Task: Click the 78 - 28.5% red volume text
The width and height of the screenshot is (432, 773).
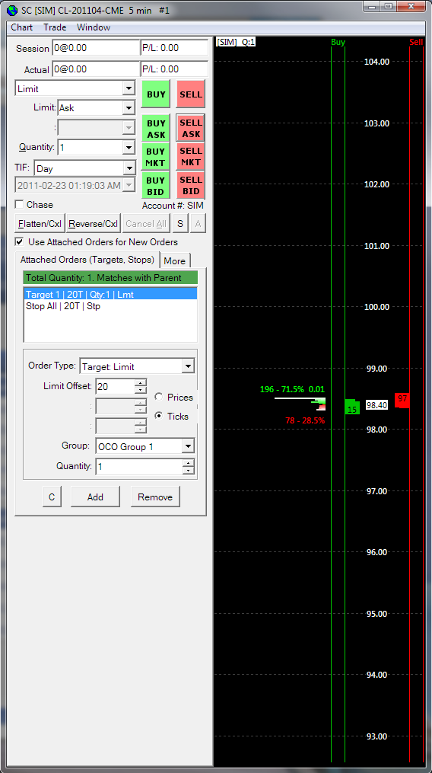Action: 305,420
